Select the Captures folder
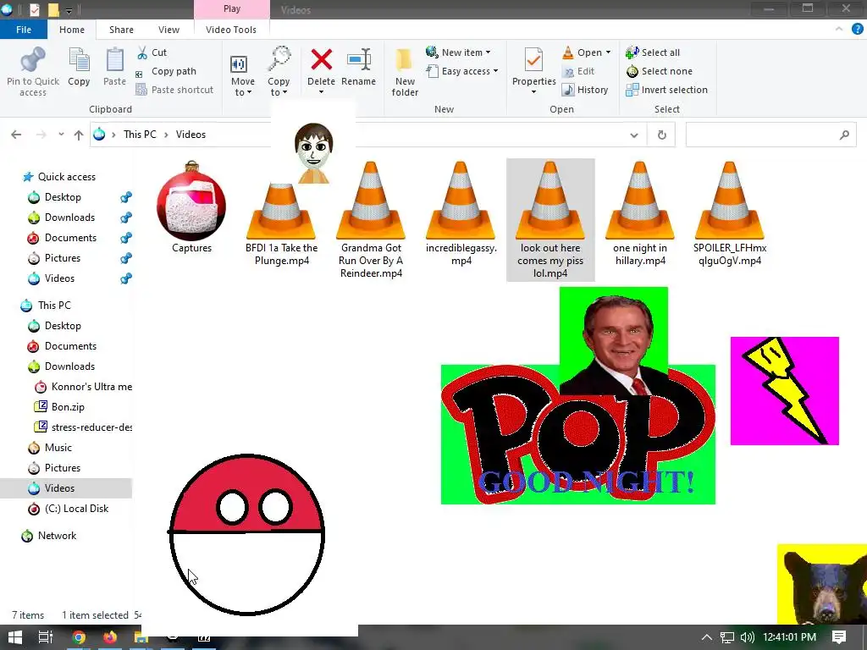The height and width of the screenshot is (650, 867). click(x=191, y=207)
